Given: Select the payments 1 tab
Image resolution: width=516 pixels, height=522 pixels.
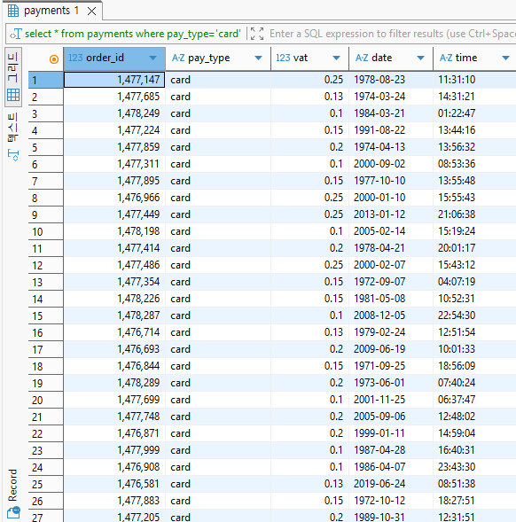Looking at the screenshot, I should [52, 11].
